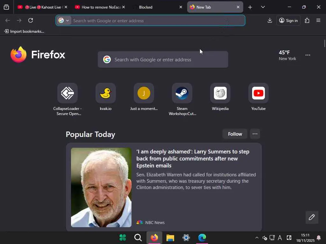Go forward with the forward arrow
The width and height of the screenshot is (326, 244).
[19, 20]
